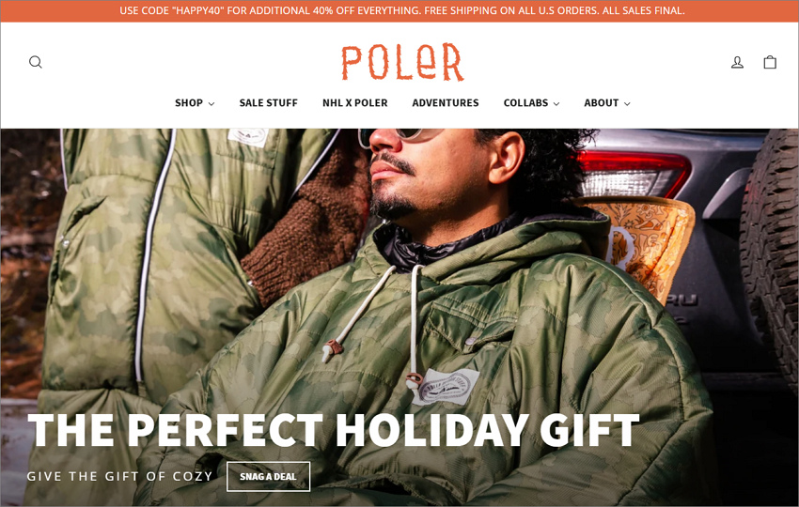Viewport: 799px width, 507px height.
Task: Open the Sale Stuff menu item
Action: 269,103
